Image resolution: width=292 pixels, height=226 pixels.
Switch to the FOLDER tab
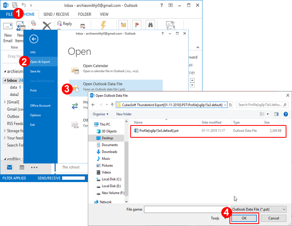(85, 14)
